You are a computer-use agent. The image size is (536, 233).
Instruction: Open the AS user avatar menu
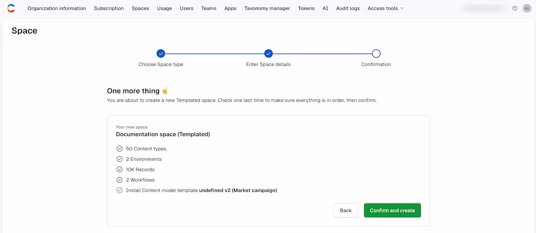click(527, 8)
